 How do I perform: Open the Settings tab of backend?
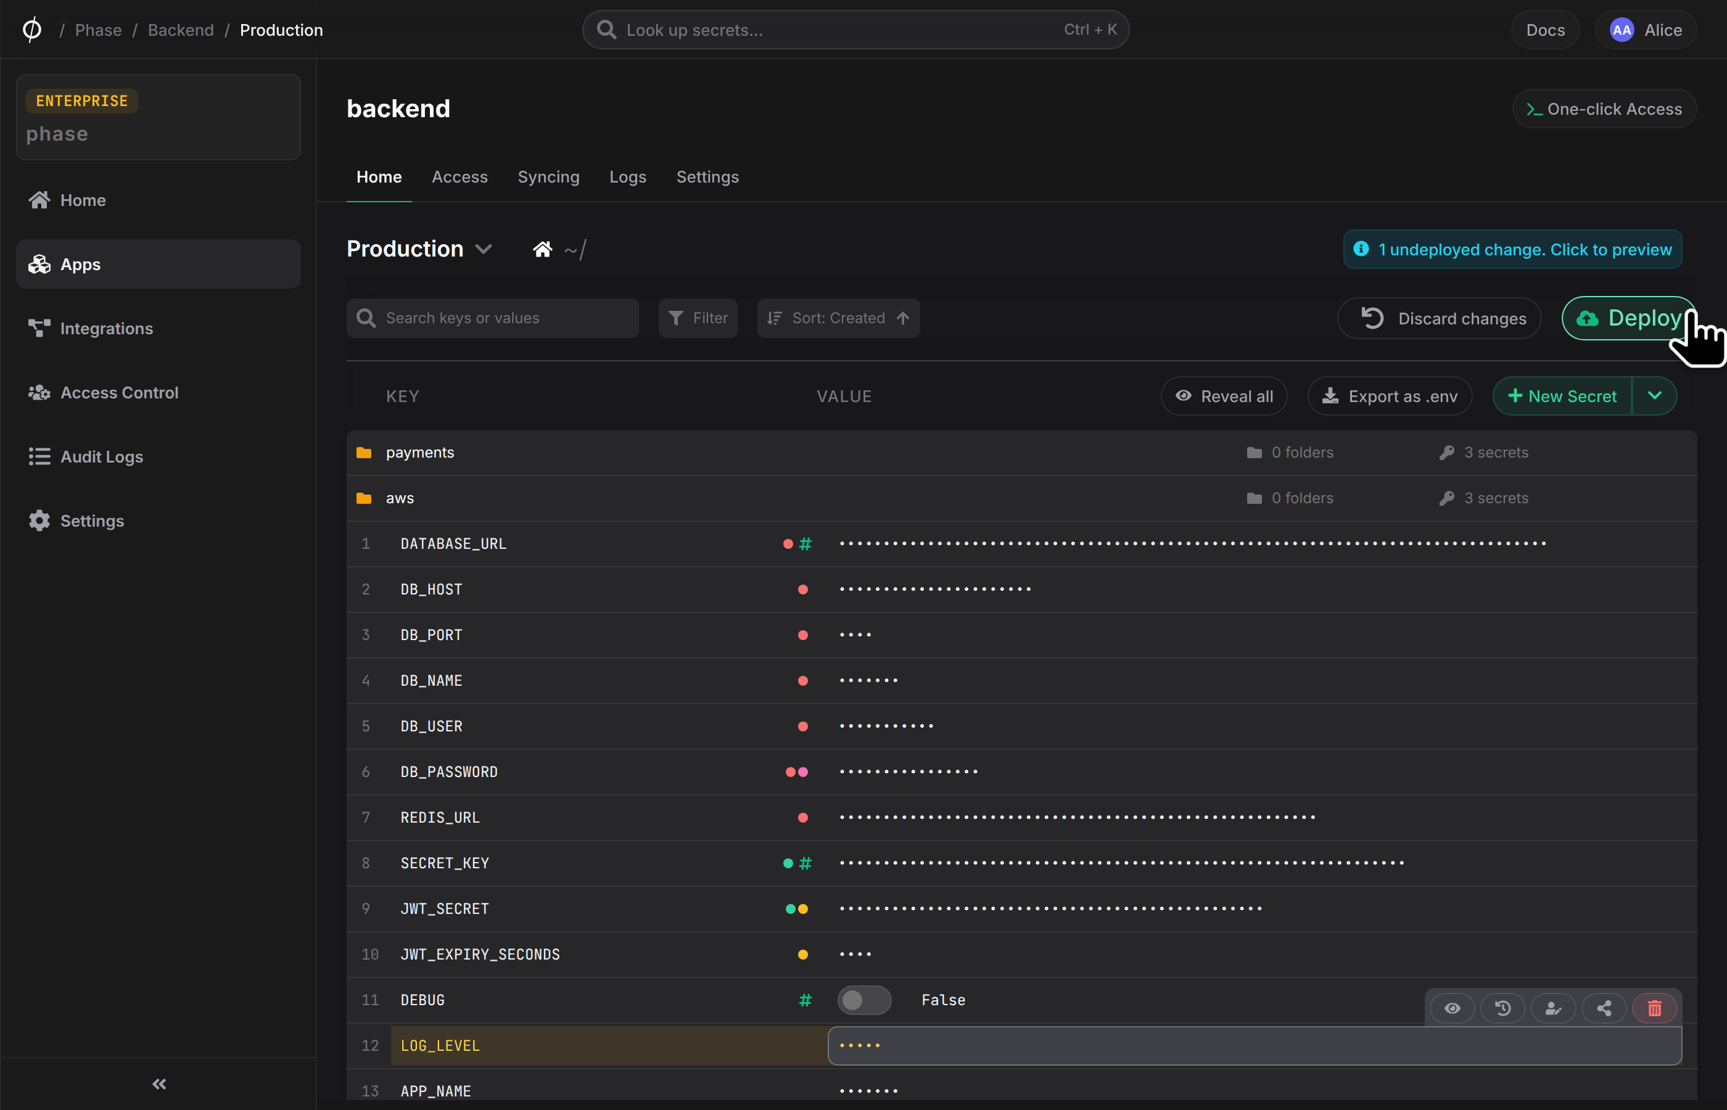coord(707,176)
